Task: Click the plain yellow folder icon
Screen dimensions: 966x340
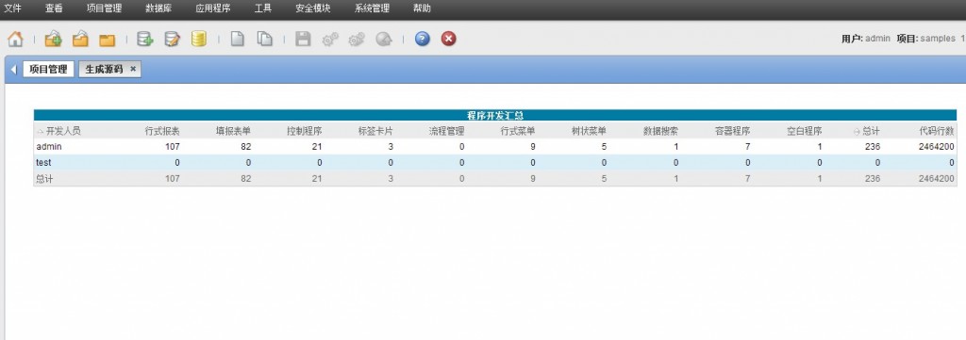Action: pos(108,40)
